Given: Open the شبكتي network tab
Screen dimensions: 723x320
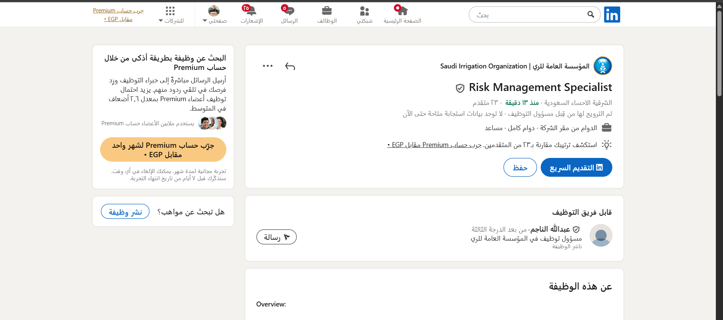Looking at the screenshot, I should coord(365,15).
